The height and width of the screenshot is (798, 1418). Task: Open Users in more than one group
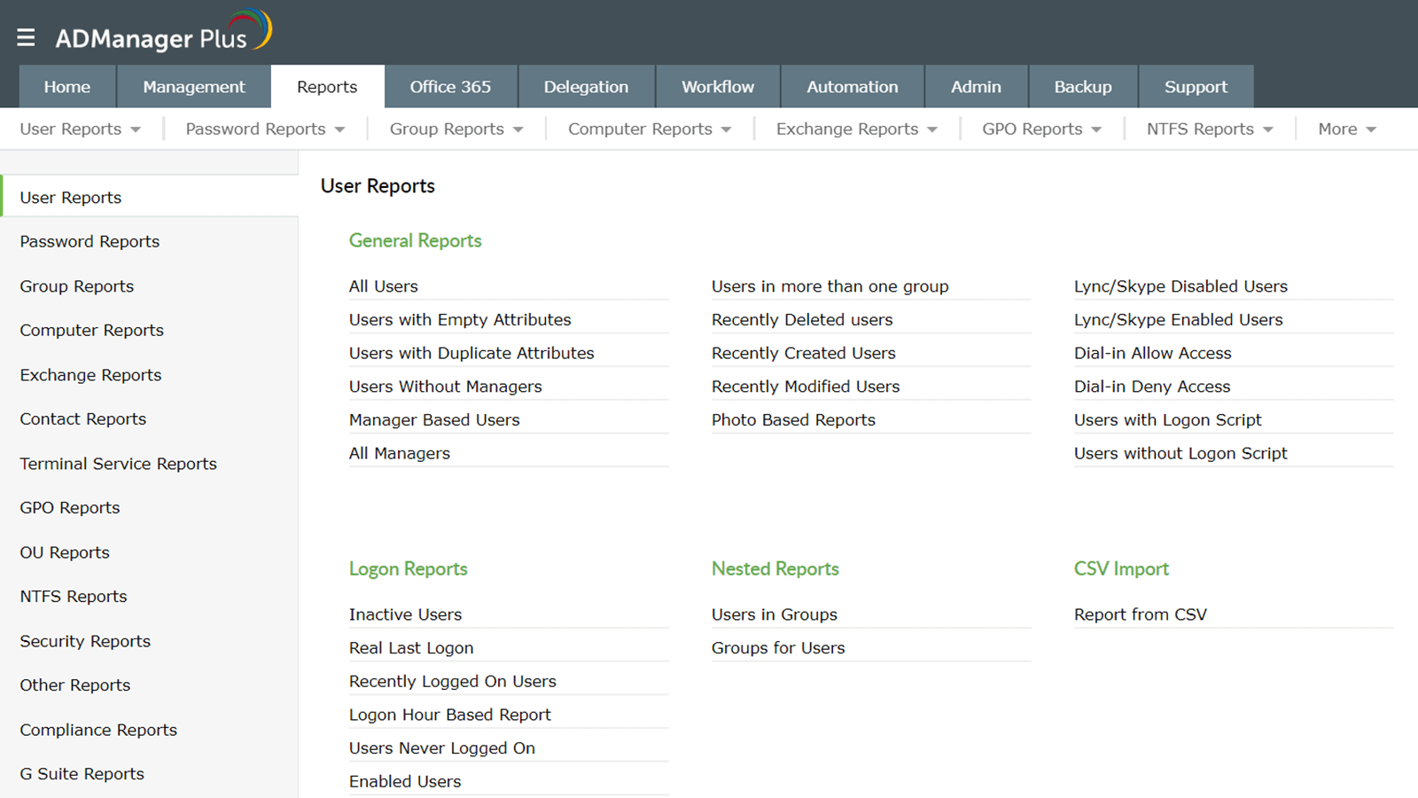click(x=830, y=286)
